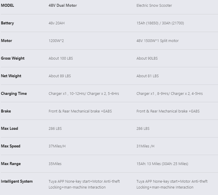Click the 1200W*2 motor value
This screenshot has width=218, height=195.
coord(56,41)
